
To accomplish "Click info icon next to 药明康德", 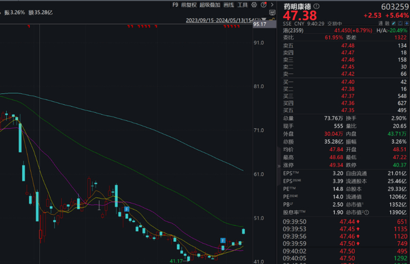I will (x=316, y=6).
